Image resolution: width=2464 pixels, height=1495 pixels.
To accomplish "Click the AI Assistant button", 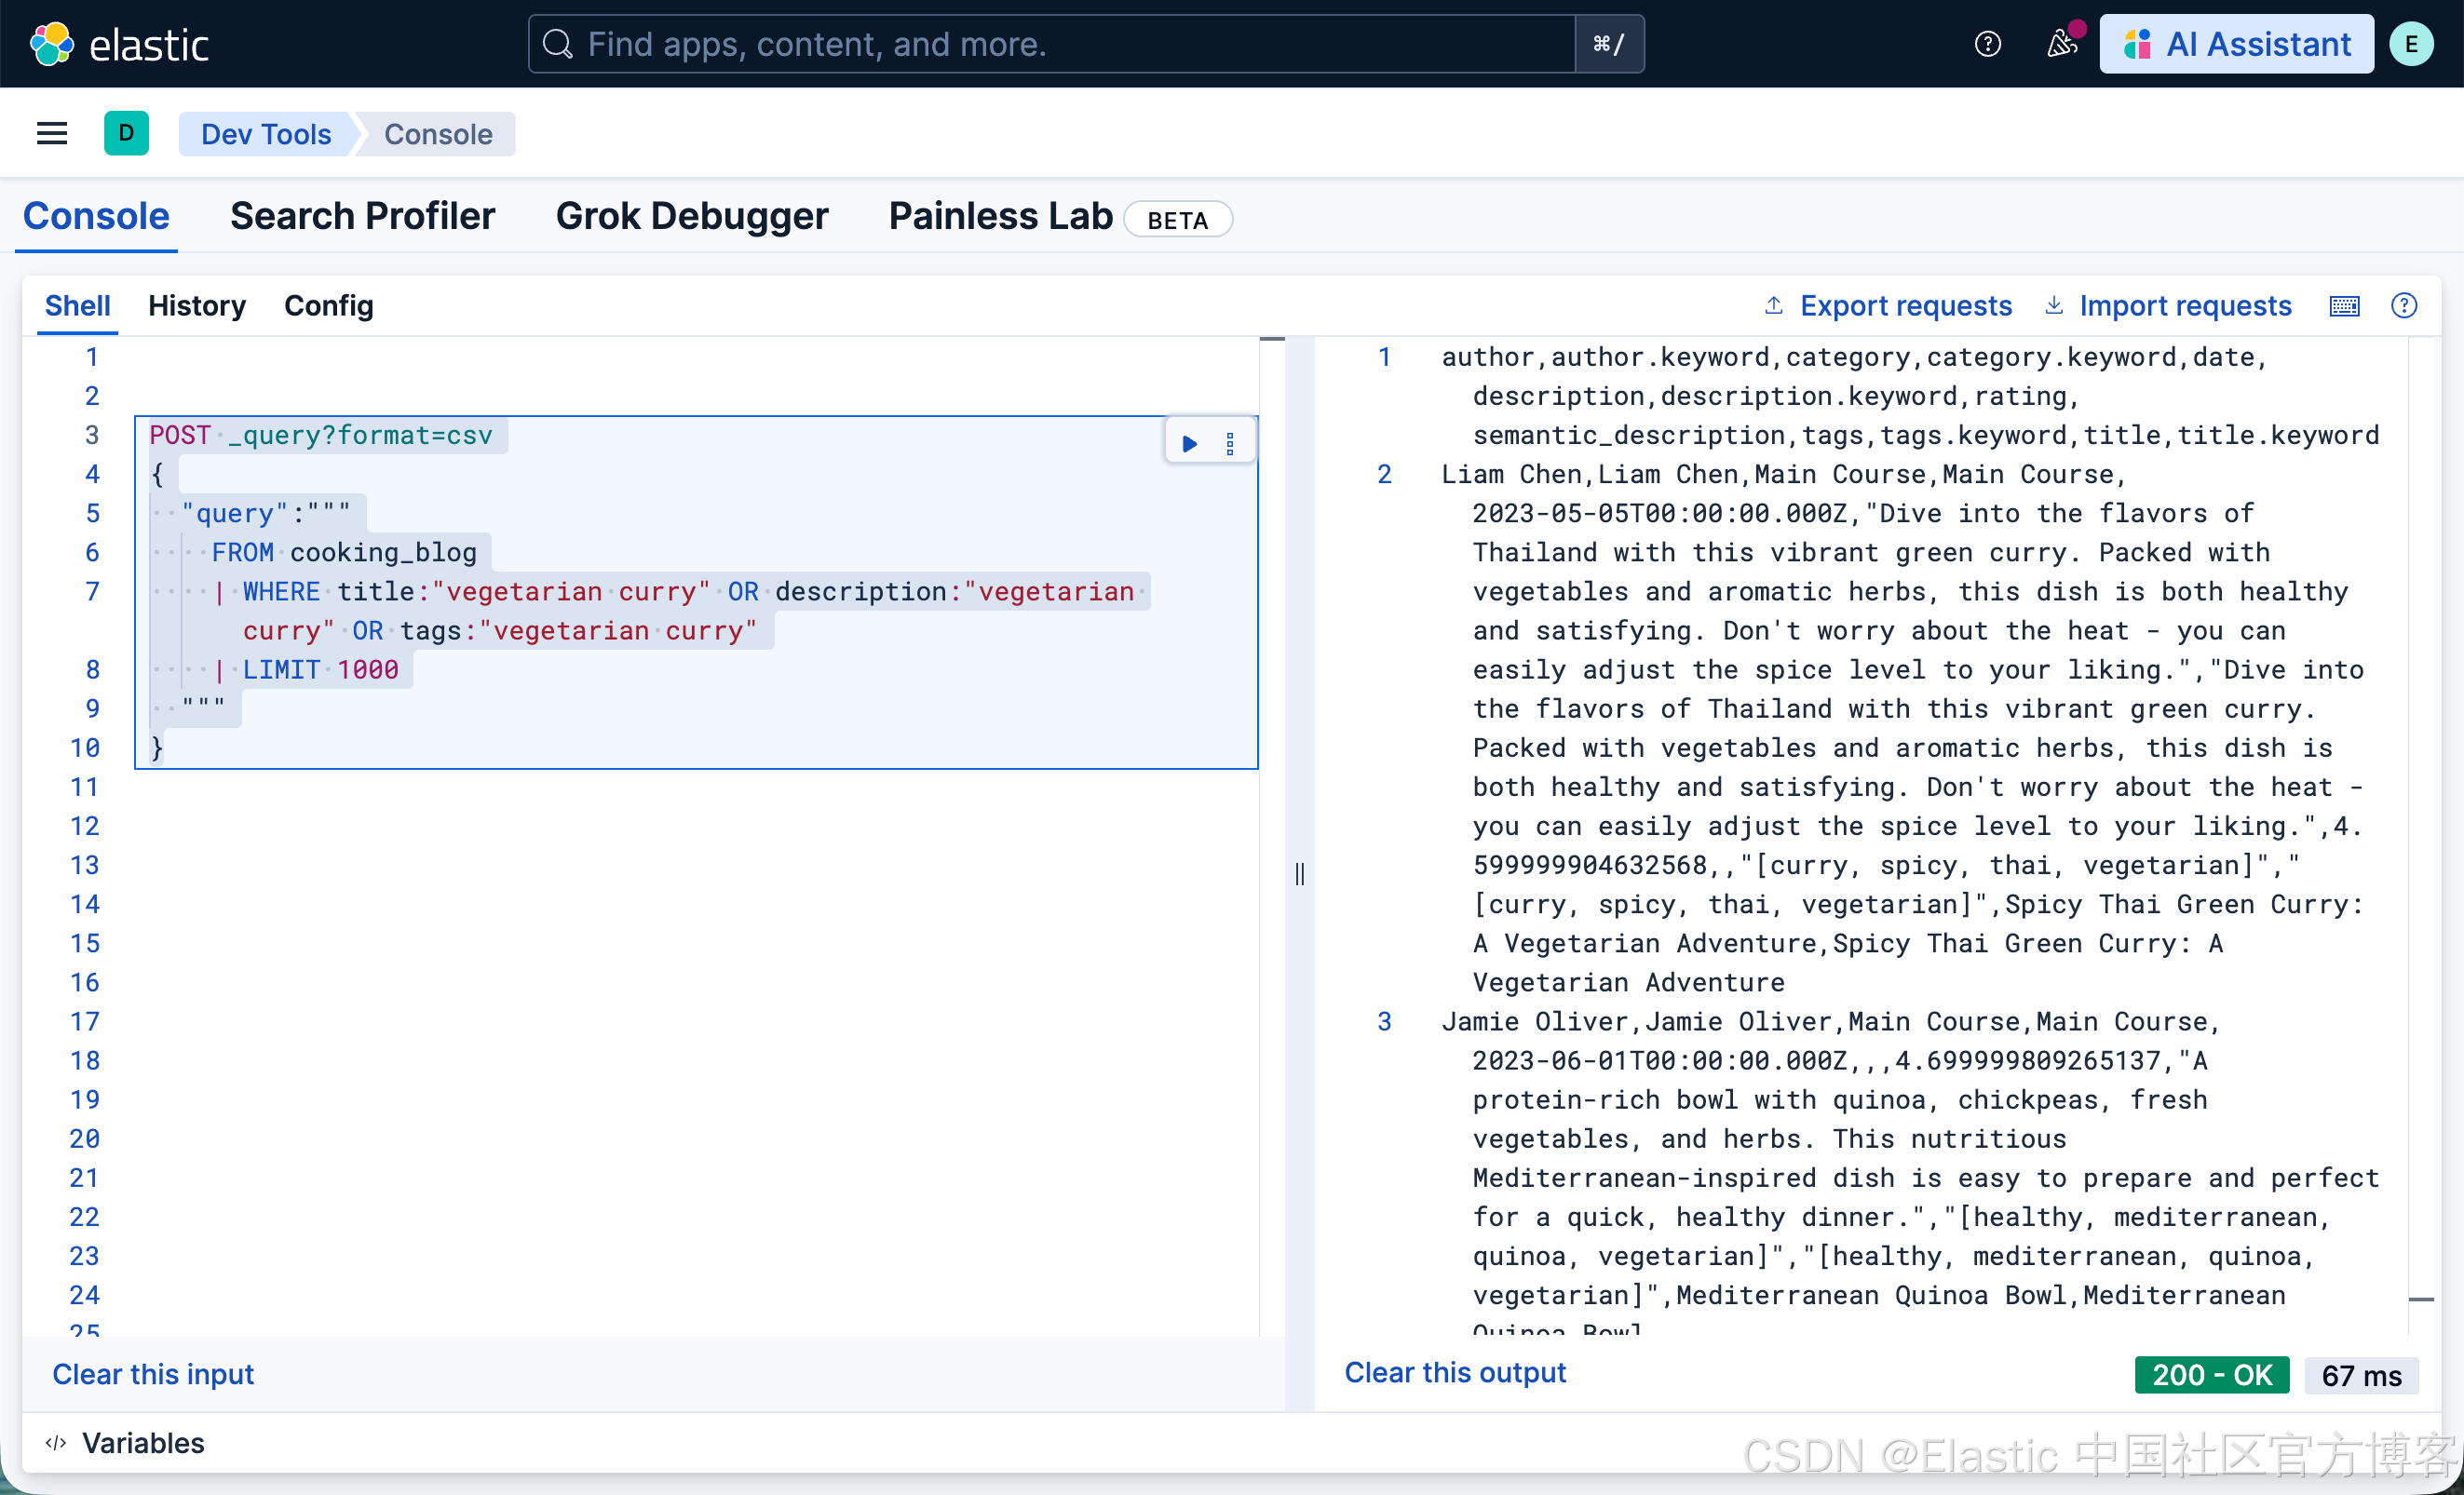I will click(x=2236, y=44).
